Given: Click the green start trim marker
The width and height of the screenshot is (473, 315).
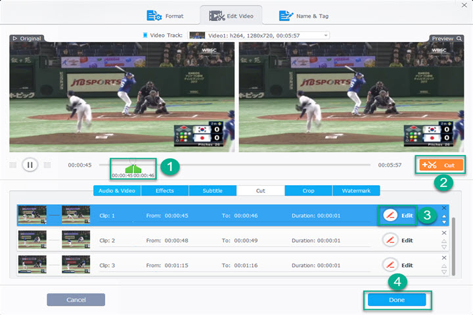Looking at the screenshot, I should point(129,169).
